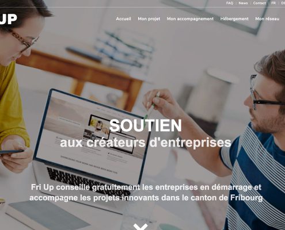Open the News link
The image size is (285, 230).
click(x=243, y=3)
